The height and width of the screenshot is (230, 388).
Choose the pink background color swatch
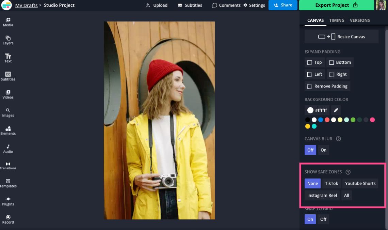pyautogui.click(x=372, y=120)
